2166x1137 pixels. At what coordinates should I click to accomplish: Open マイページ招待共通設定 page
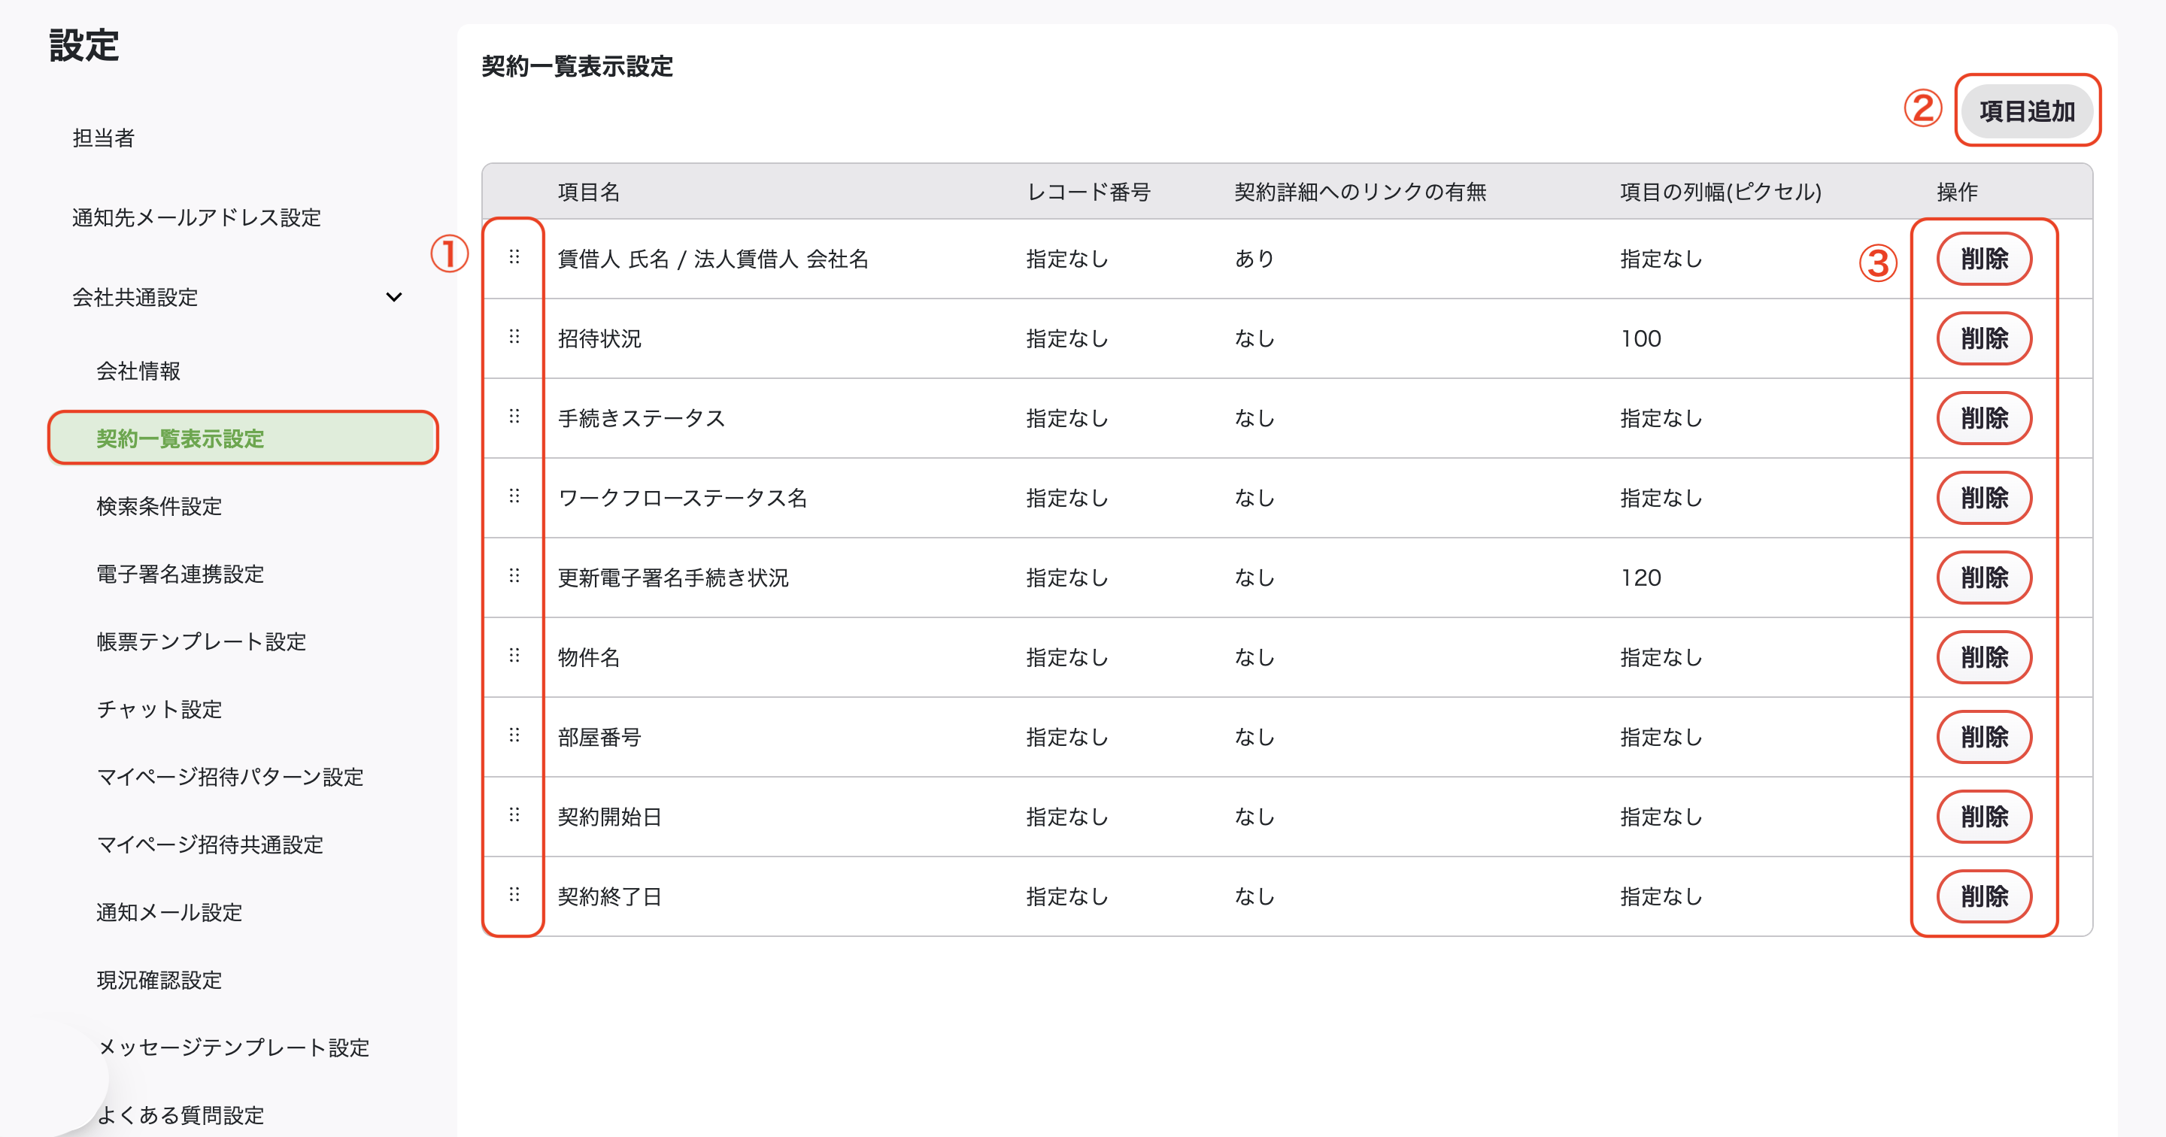pos(211,844)
